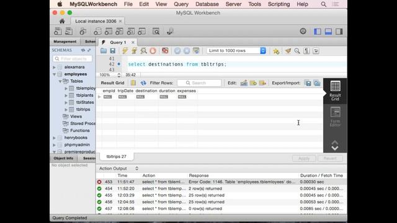Open the Action Output dropdown
Image resolution: width=397 pixels, height=223 pixels.
click(118, 168)
